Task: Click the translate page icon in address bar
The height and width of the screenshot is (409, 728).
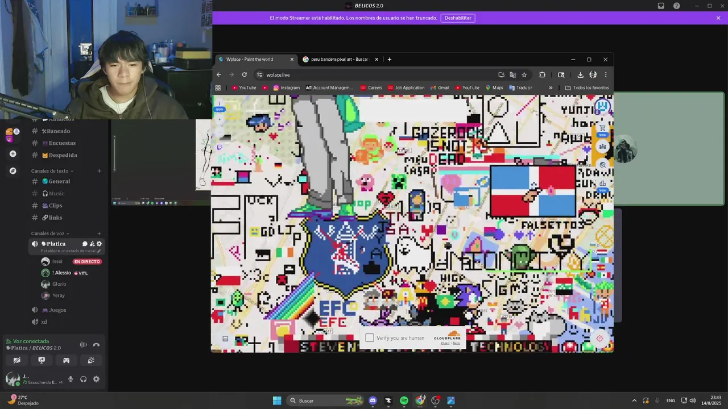Action: (512, 74)
